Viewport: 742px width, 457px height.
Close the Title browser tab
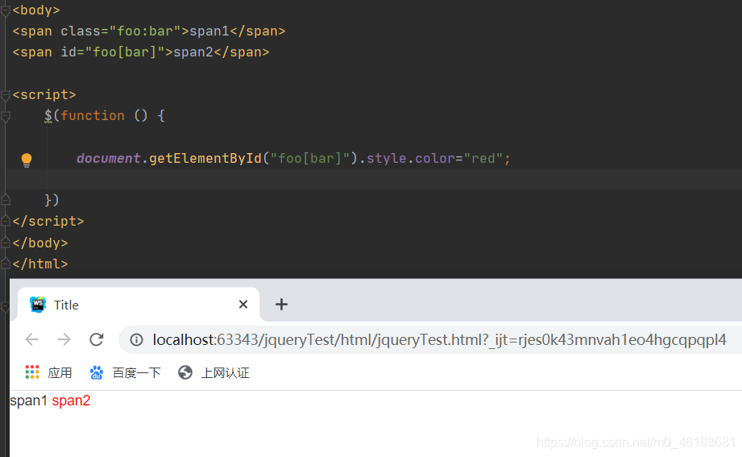(x=243, y=305)
